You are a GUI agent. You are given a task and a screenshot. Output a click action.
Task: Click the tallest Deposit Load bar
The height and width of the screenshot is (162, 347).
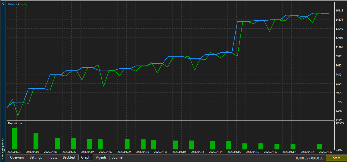pos(14,139)
